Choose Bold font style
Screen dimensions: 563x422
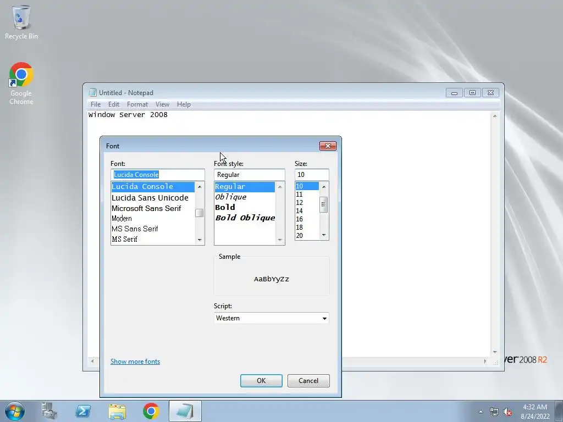245,207
